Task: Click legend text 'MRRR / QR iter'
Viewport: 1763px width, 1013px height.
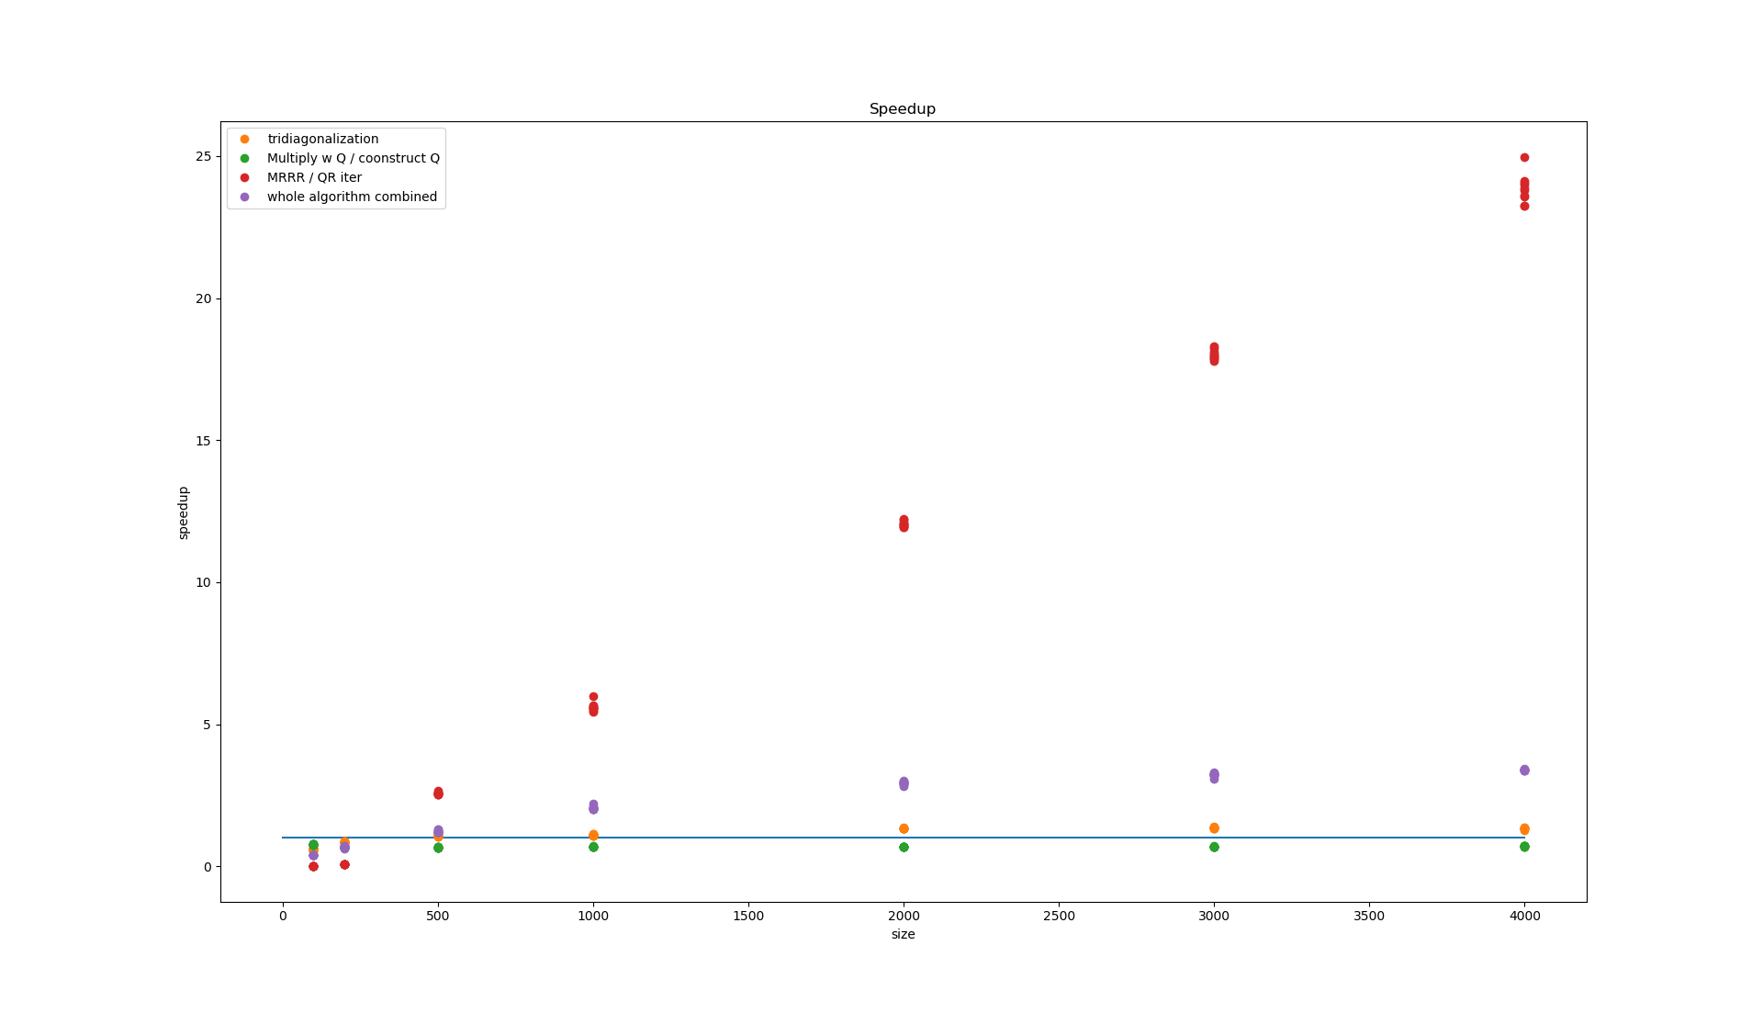Action: pyautogui.click(x=314, y=177)
